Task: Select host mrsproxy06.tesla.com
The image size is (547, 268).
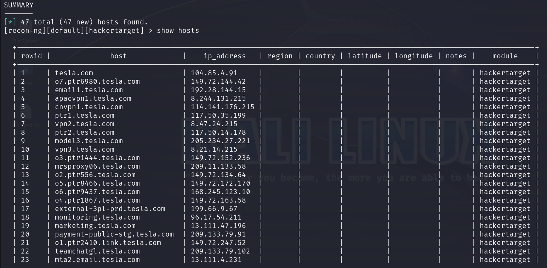Action: point(97,166)
